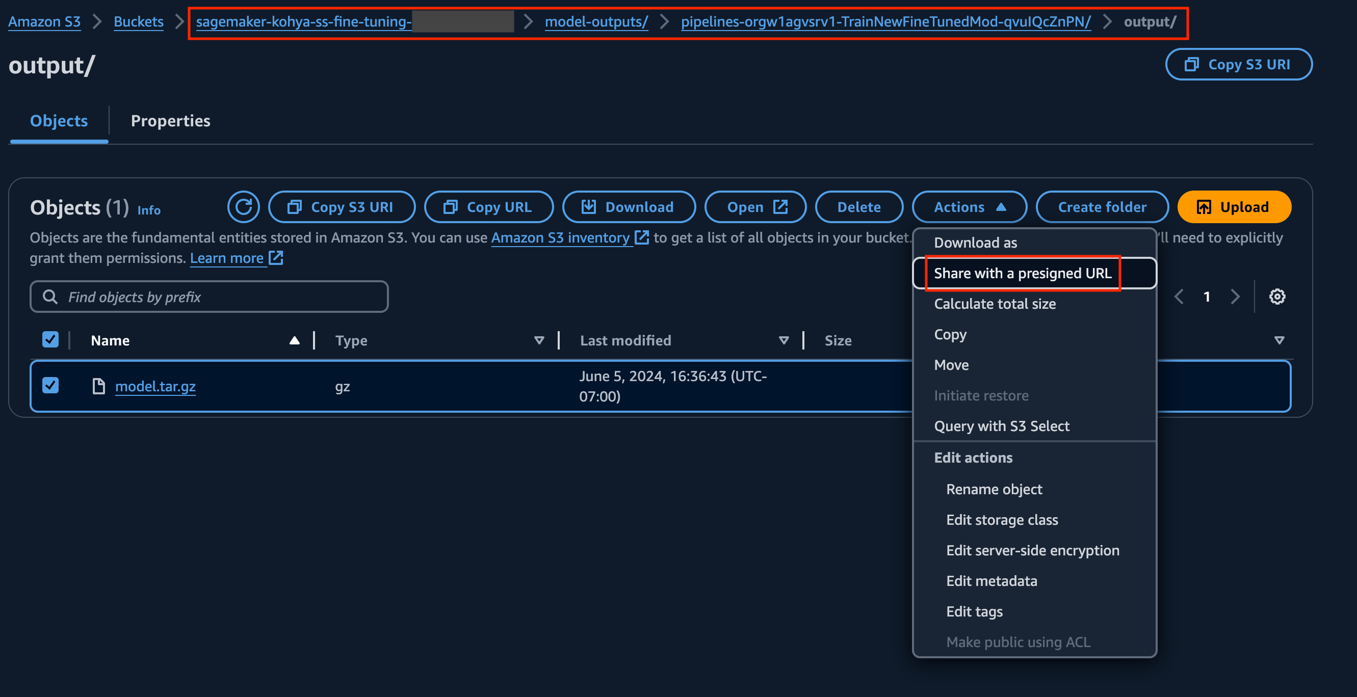Go to next page arrow
1357x697 pixels.
tap(1235, 297)
